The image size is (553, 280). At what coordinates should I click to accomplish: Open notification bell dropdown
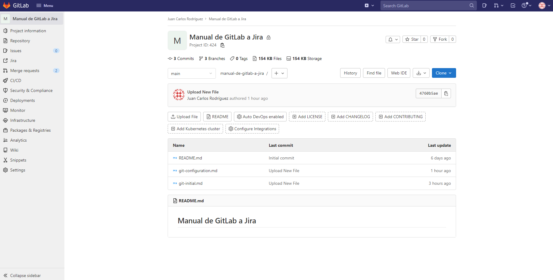point(393,39)
